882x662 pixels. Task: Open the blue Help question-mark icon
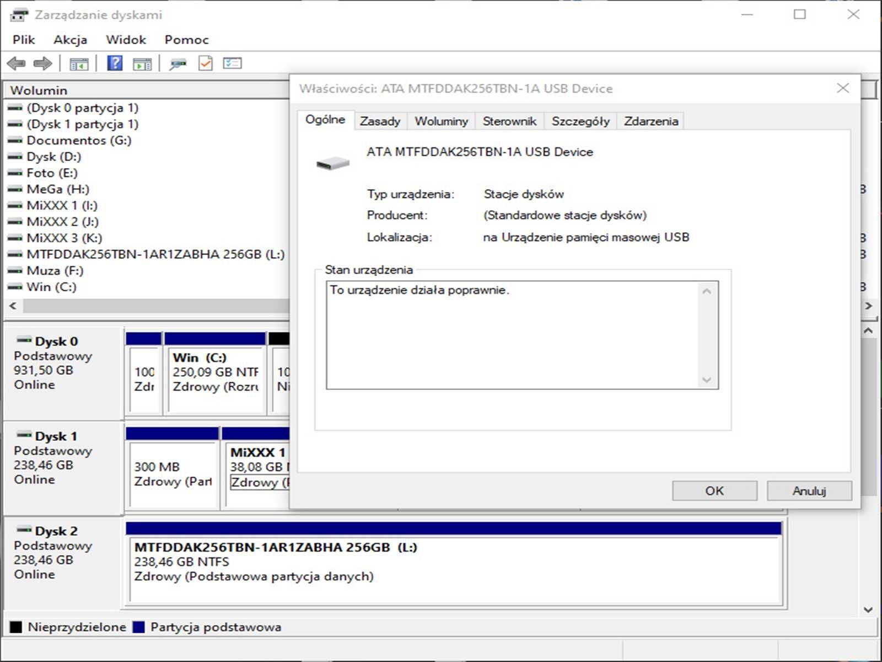(x=115, y=63)
